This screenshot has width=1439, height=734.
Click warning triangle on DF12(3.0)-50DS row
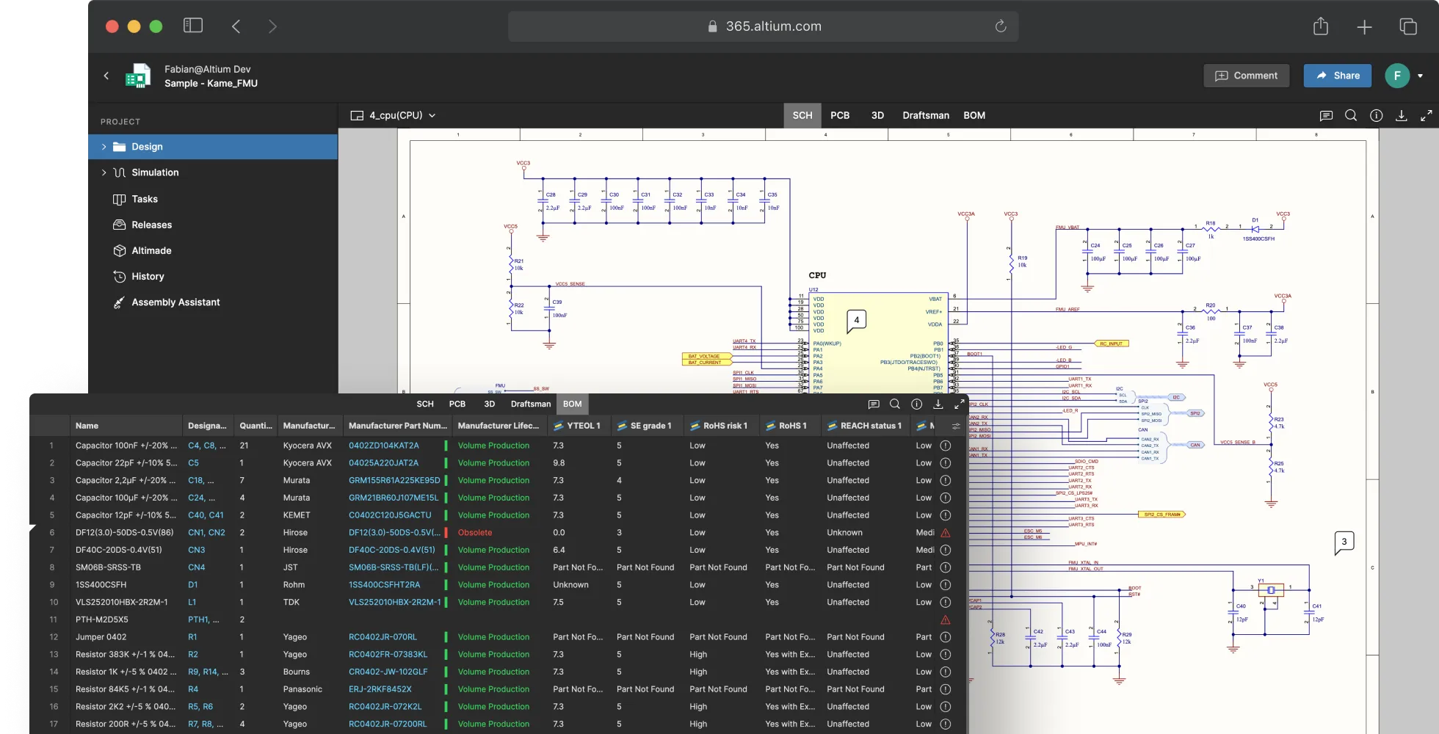946,533
